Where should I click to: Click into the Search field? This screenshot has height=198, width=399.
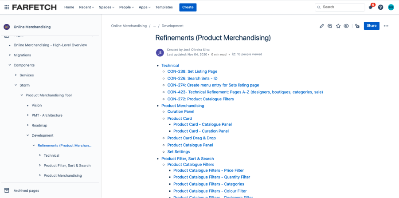click(x=341, y=7)
